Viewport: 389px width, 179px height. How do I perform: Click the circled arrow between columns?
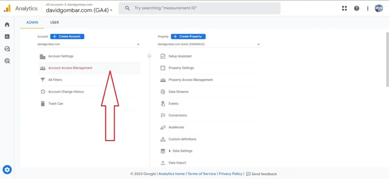tap(149, 56)
